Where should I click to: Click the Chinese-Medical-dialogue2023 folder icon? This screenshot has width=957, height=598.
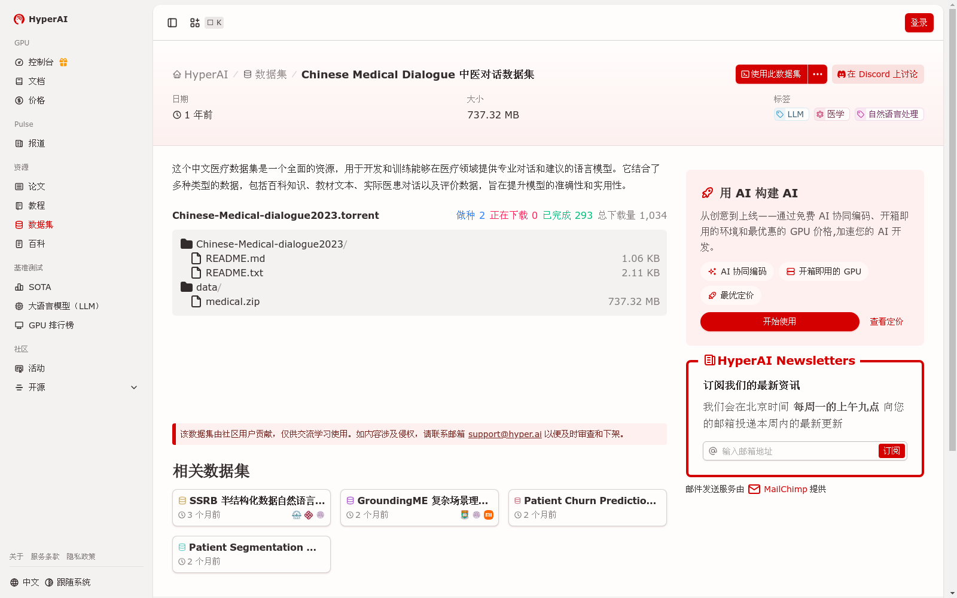pos(187,244)
